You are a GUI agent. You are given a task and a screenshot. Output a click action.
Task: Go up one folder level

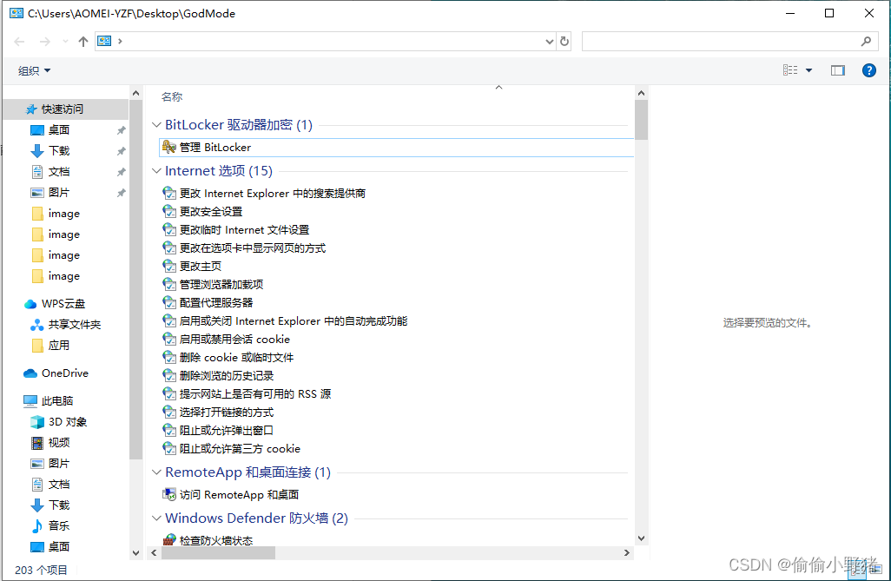[83, 42]
